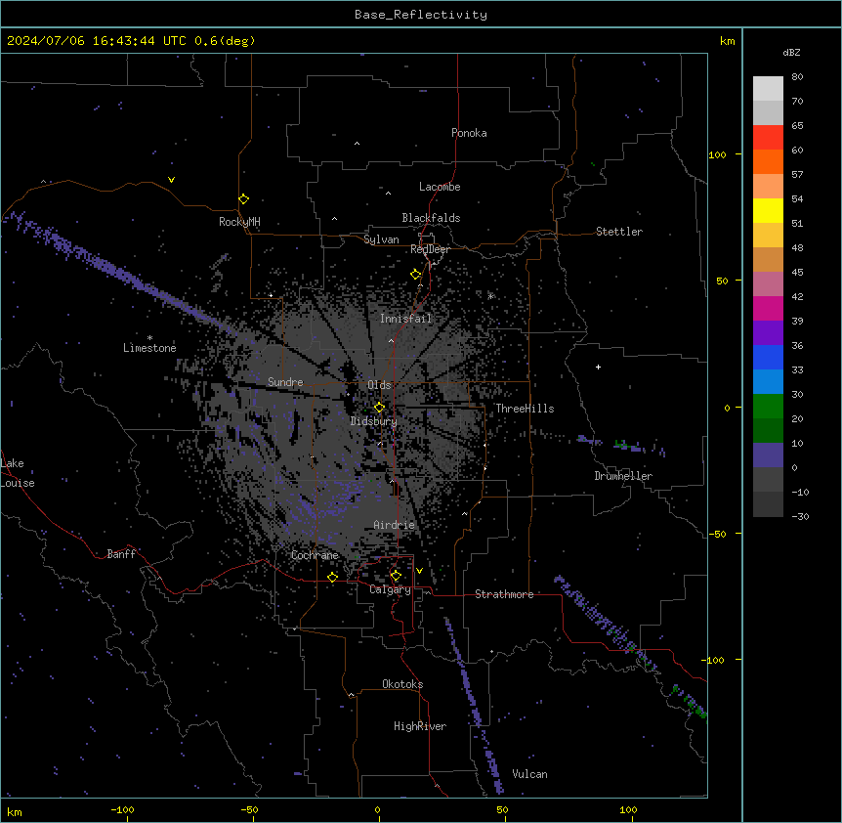
Task: Pick the bright green swatch in dBZ legend
Action: point(768,407)
